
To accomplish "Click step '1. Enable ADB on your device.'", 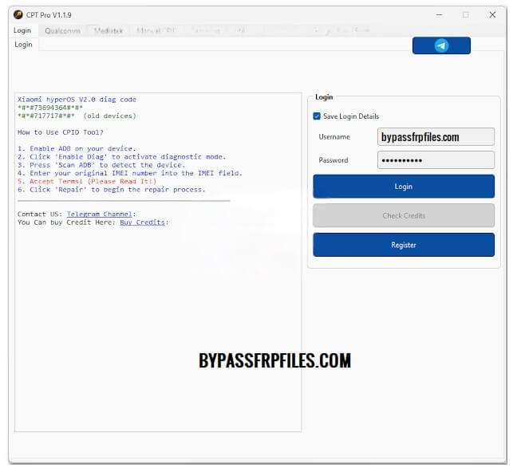I will point(77,148).
